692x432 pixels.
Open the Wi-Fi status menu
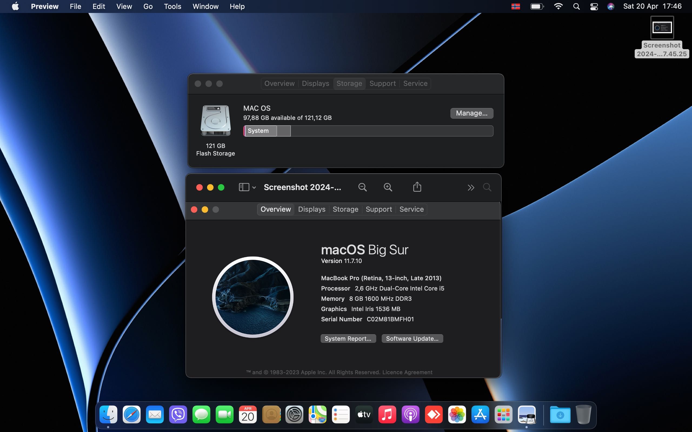click(558, 6)
